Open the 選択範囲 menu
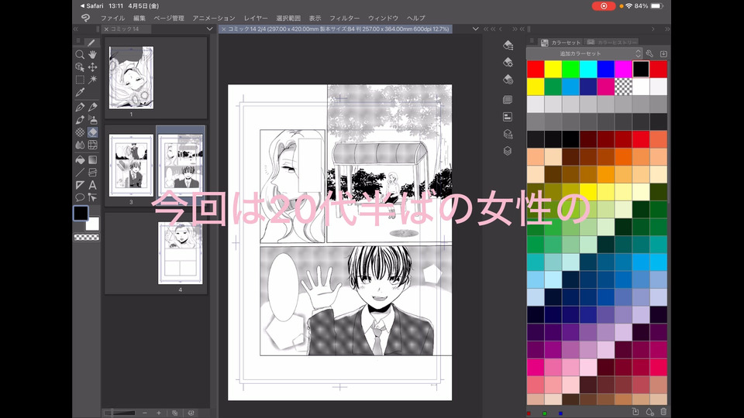744x418 pixels. tap(288, 18)
